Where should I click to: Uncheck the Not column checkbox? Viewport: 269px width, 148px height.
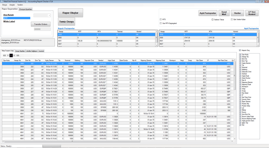point(240,125)
